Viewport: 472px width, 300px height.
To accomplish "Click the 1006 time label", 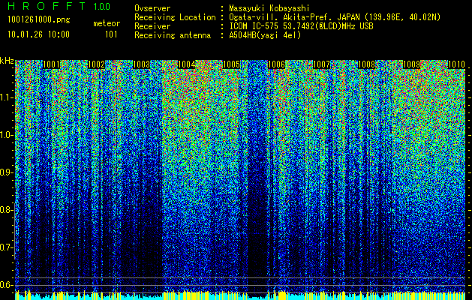I will pyautogui.click(x=276, y=64).
